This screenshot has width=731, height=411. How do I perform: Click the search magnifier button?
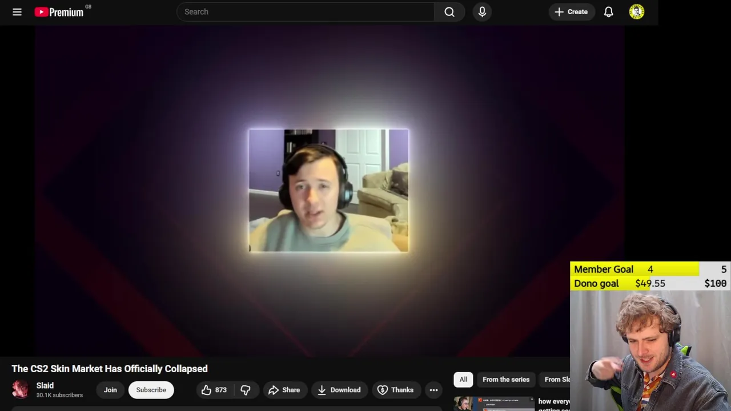(x=449, y=12)
